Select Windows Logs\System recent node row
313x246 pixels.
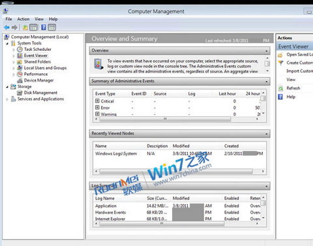click(x=179, y=153)
